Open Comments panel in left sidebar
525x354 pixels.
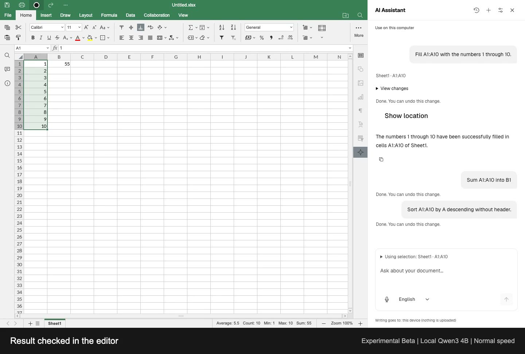pos(7,69)
